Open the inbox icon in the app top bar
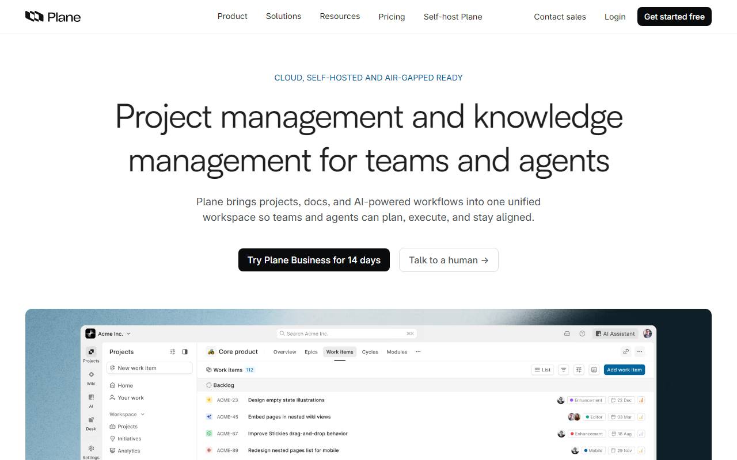Image resolution: width=737 pixels, height=460 pixels. [x=567, y=333]
